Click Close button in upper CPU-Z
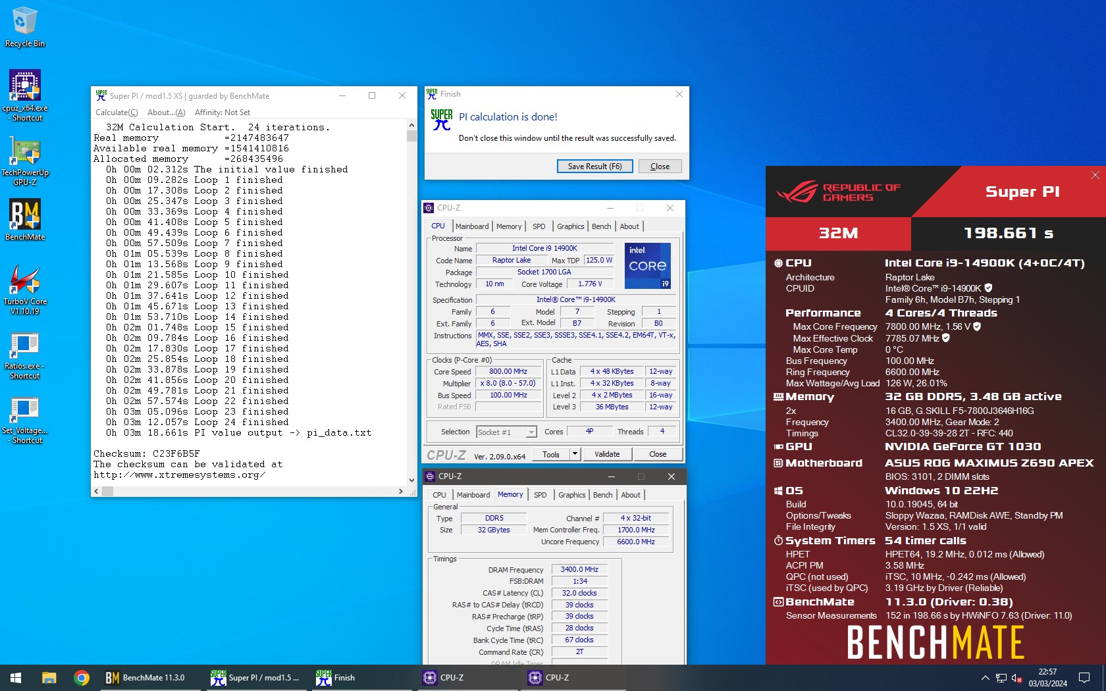This screenshot has width=1106, height=691. tap(658, 454)
